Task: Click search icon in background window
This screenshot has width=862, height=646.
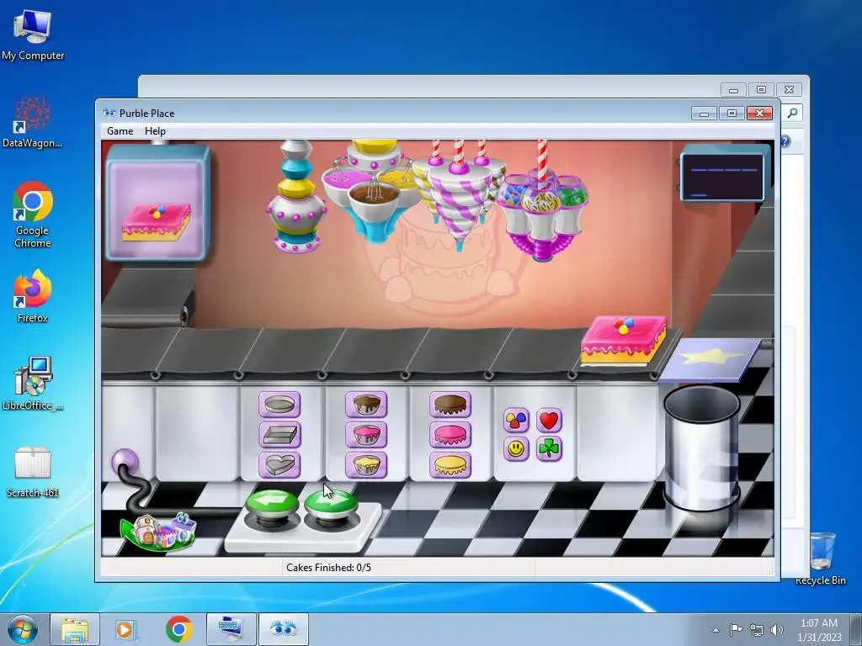Action: [x=792, y=114]
